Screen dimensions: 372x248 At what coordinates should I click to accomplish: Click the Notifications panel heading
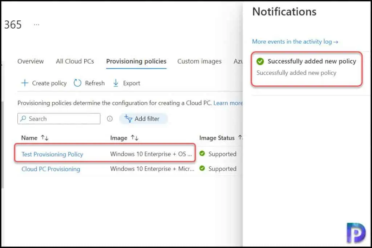point(284,12)
